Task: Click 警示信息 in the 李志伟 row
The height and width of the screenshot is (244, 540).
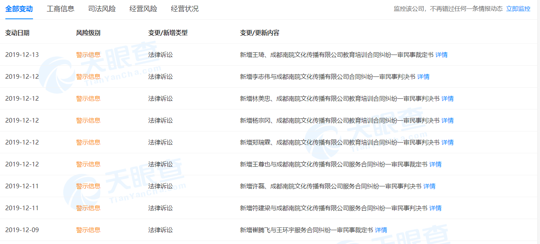Action: click(88, 76)
